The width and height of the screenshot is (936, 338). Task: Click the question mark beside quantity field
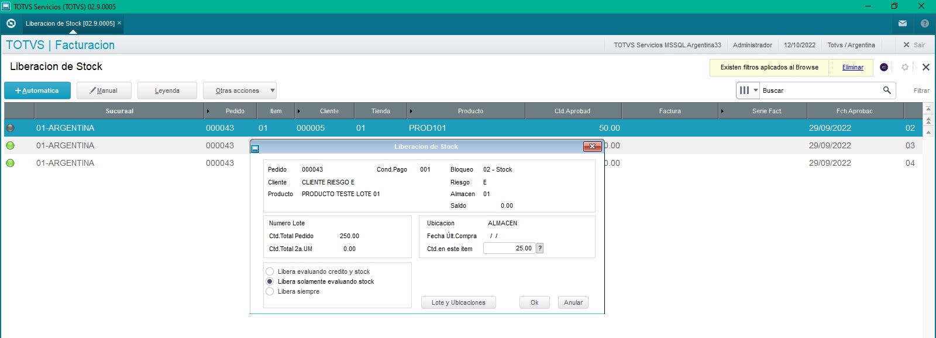(x=540, y=248)
